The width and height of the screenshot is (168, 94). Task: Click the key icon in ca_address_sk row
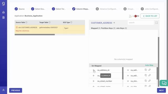pyautogui.click(x=150, y=70)
